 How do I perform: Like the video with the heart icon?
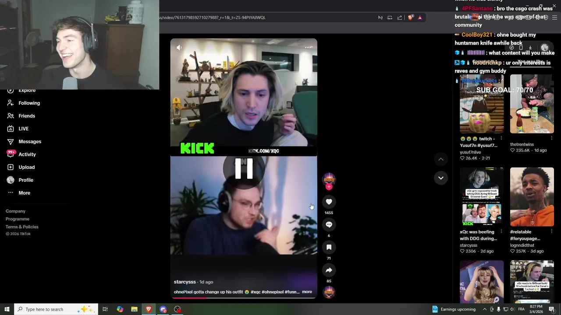(x=329, y=202)
